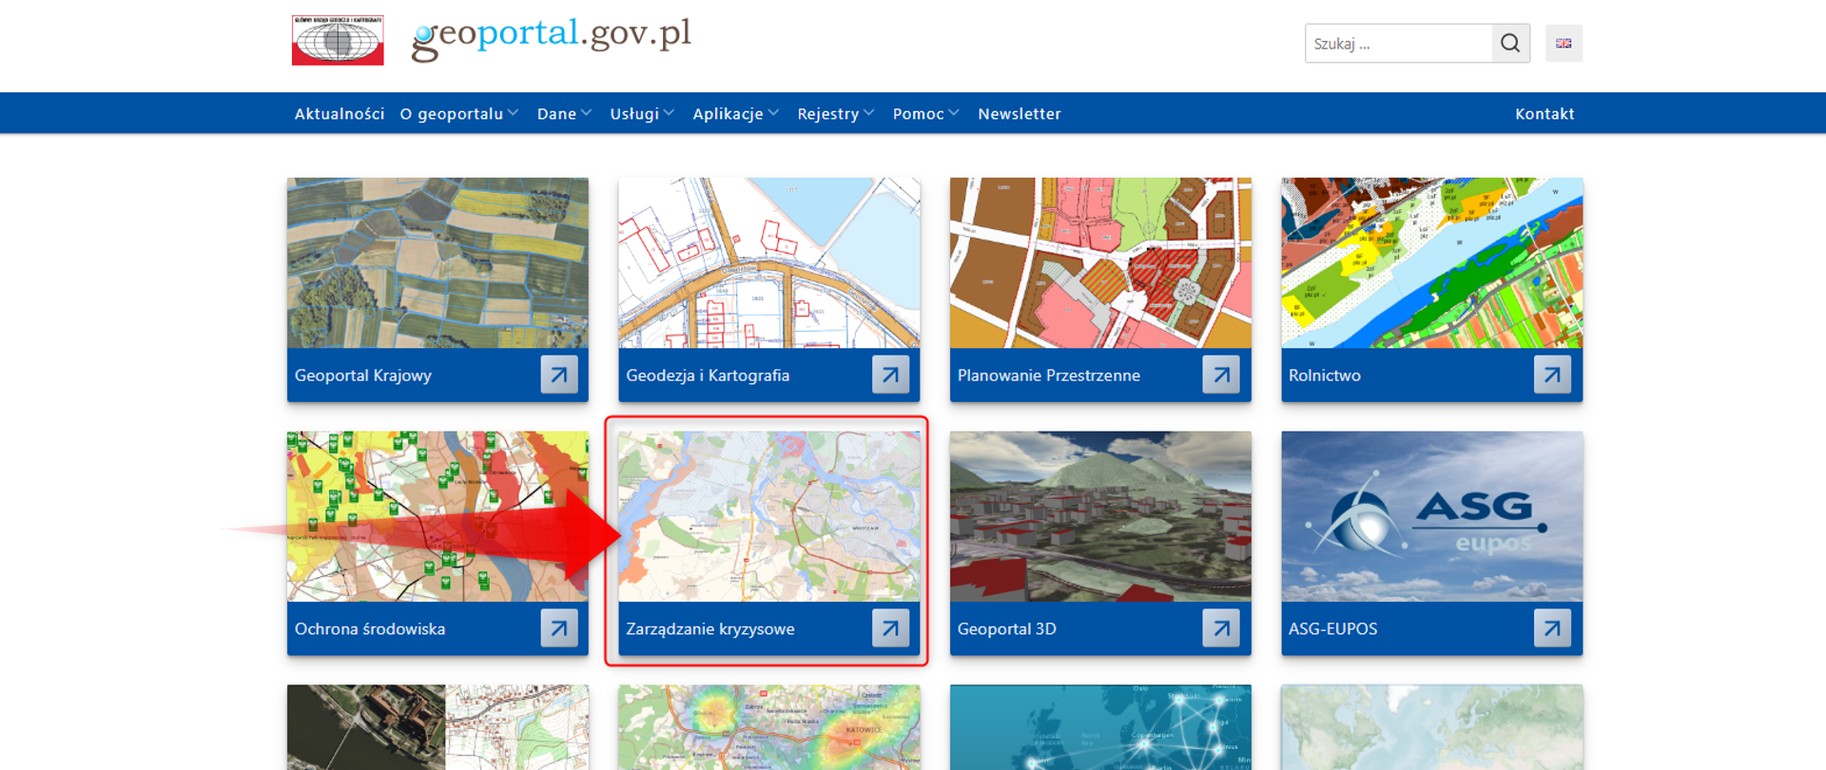Click the magnifying glass search button
This screenshot has height=770, width=1826.
[x=1509, y=44]
